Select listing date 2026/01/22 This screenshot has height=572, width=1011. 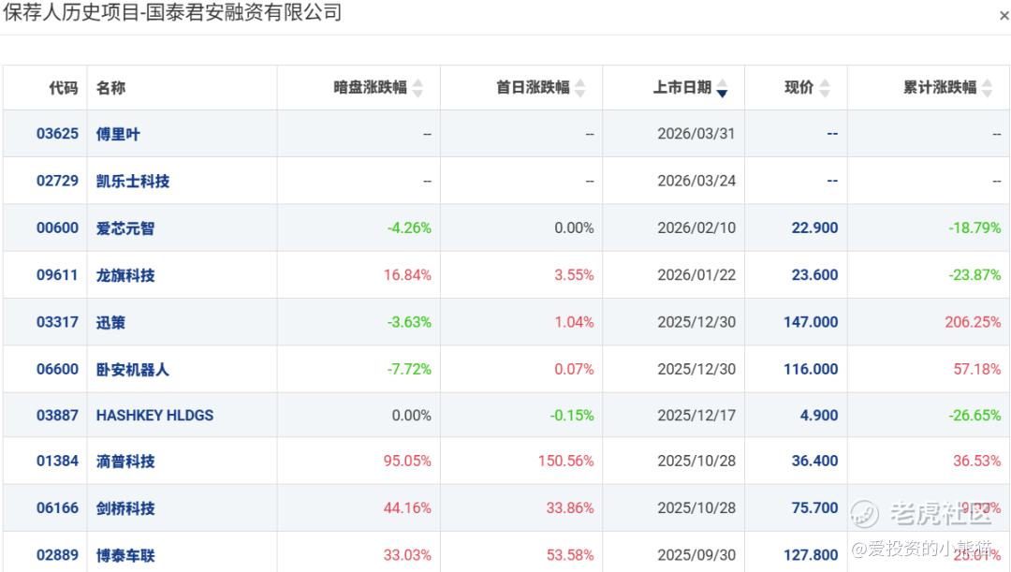pyautogui.click(x=696, y=274)
